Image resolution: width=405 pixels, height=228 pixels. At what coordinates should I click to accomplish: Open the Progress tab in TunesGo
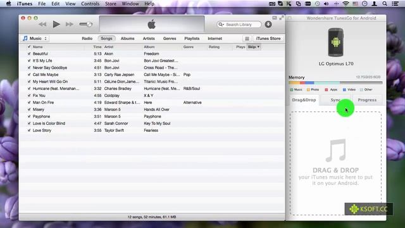tap(367, 100)
